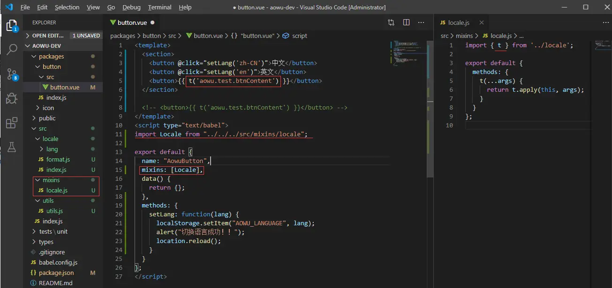This screenshot has width=612, height=288.
Task: Open package.json in the file tree
Action: (x=56, y=273)
